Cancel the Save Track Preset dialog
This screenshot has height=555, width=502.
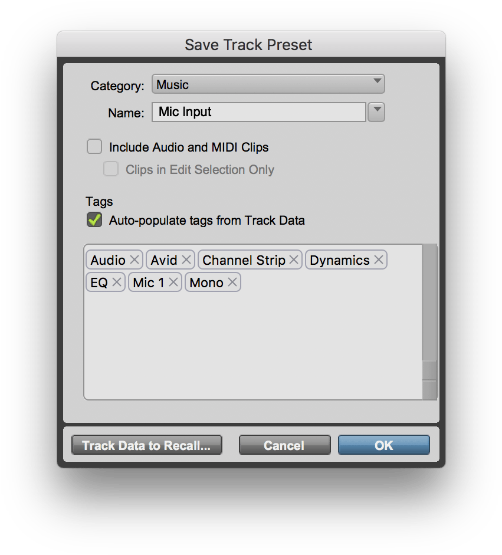pyautogui.click(x=284, y=445)
